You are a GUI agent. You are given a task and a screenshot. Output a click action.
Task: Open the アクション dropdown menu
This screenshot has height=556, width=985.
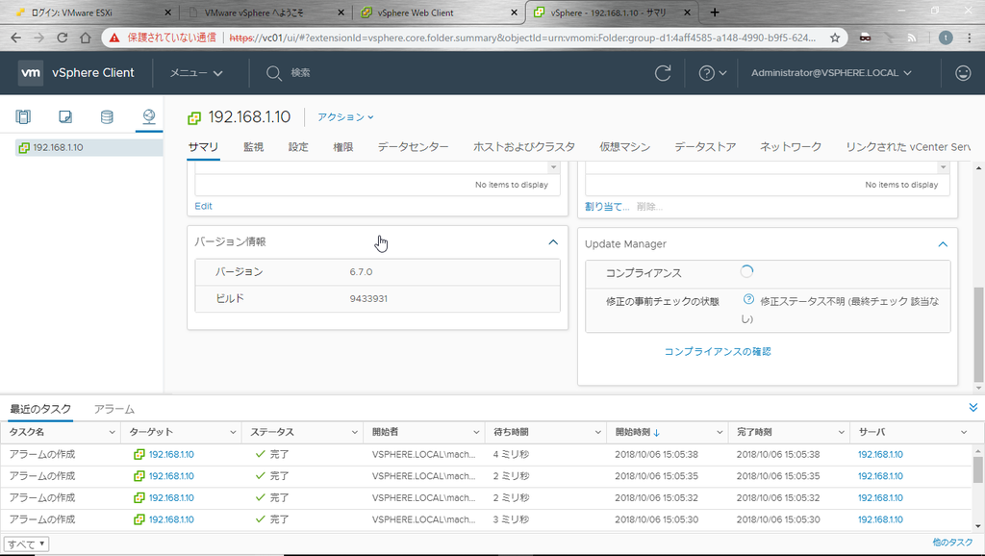coord(345,116)
